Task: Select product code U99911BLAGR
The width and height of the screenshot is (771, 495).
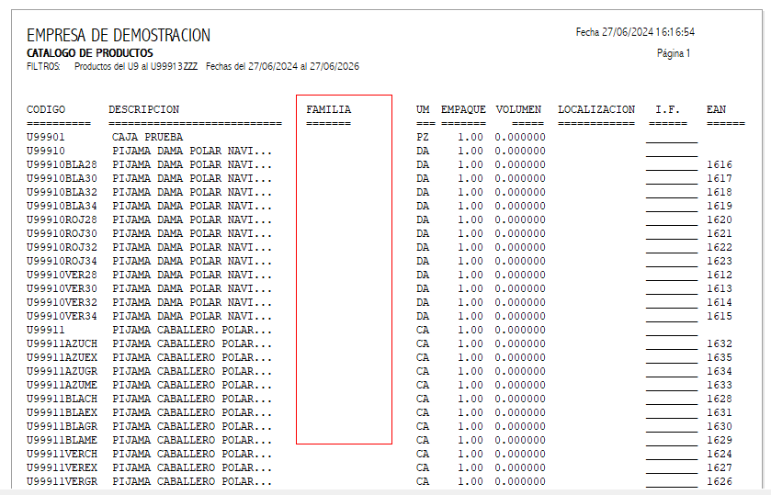Action: tap(62, 426)
